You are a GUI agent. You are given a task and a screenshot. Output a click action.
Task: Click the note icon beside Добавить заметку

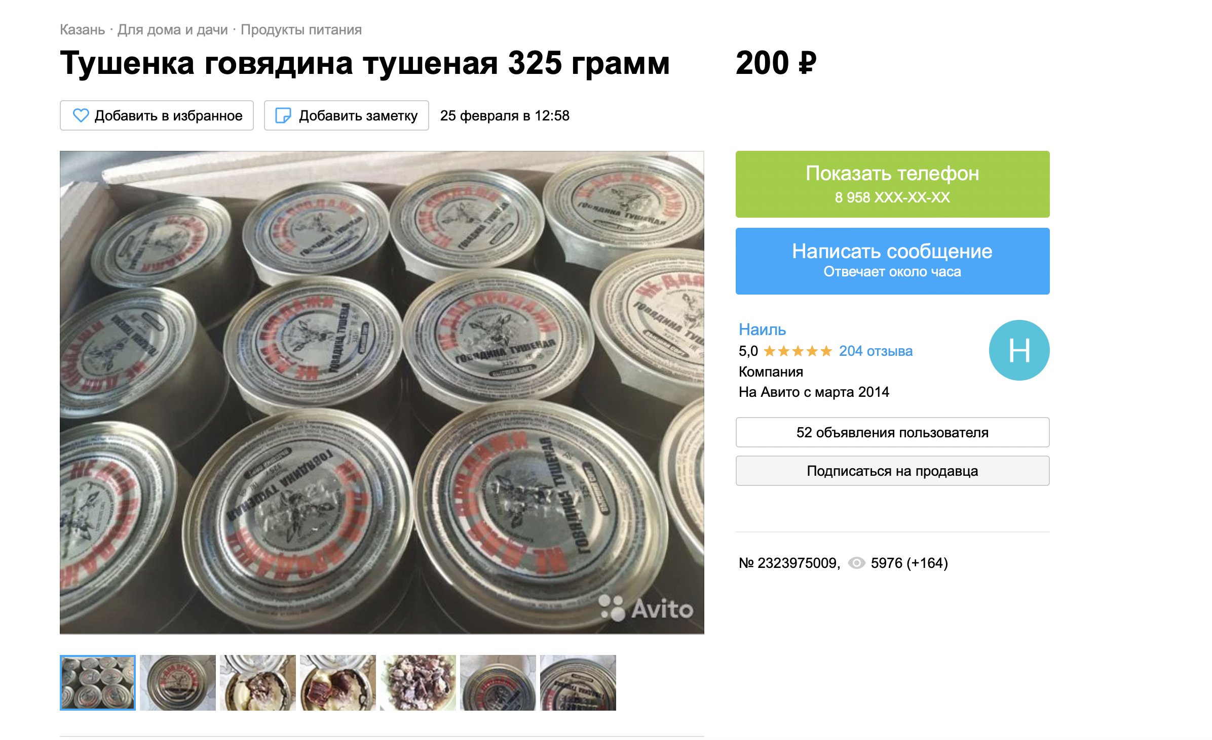[x=283, y=115]
